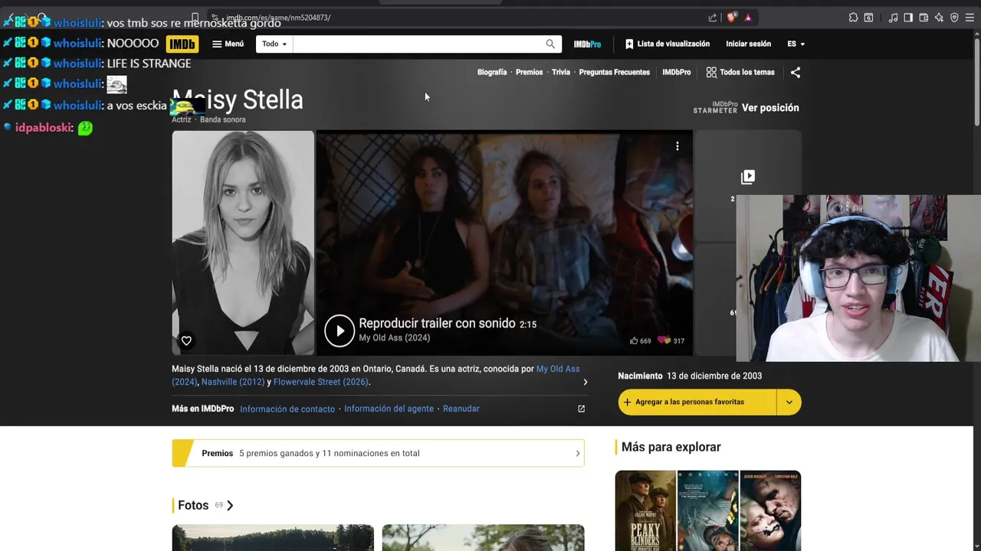Click the Más para explorar heading
This screenshot has width=981, height=551.
pyautogui.click(x=671, y=447)
